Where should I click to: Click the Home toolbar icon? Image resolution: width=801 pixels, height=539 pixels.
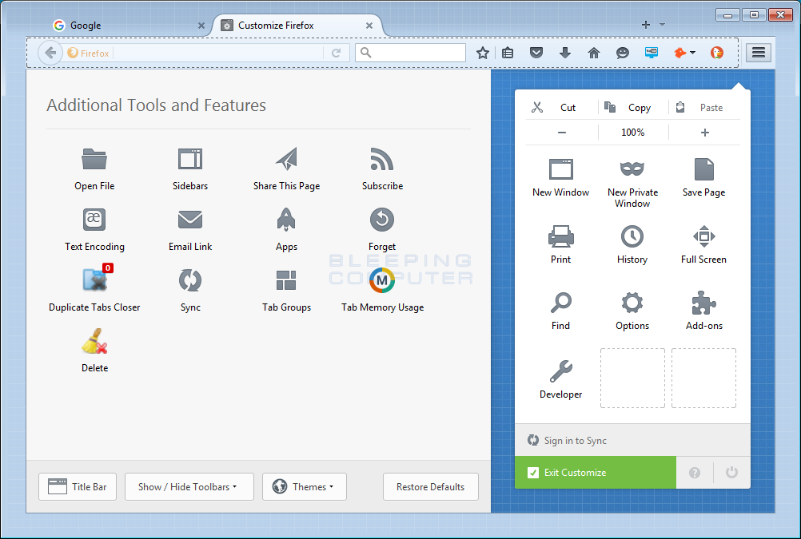pyautogui.click(x=594, y=53)
